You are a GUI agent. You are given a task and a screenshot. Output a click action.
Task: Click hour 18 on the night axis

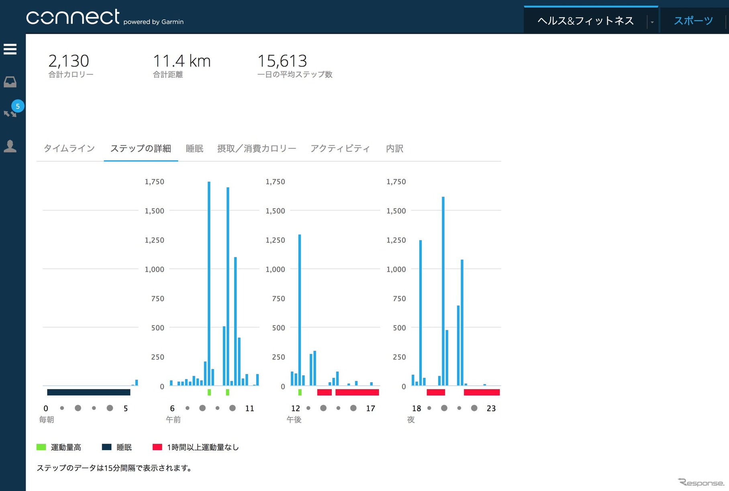417,408
